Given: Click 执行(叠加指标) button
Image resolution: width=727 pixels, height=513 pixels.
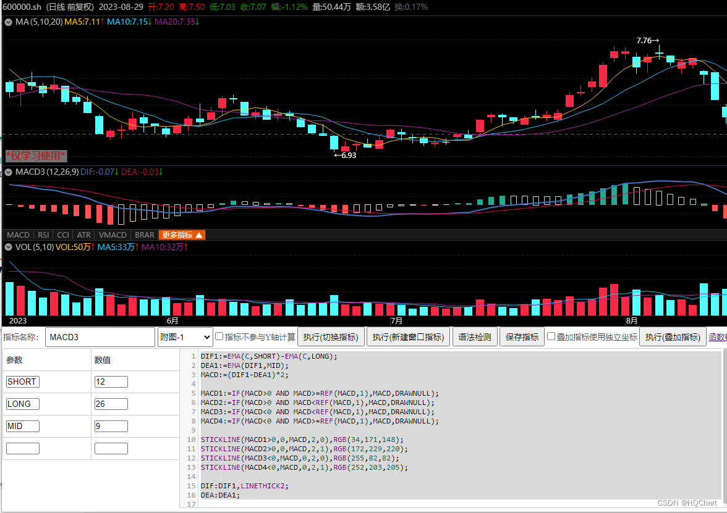Looking at the screenshot, I should click(673, 337).
